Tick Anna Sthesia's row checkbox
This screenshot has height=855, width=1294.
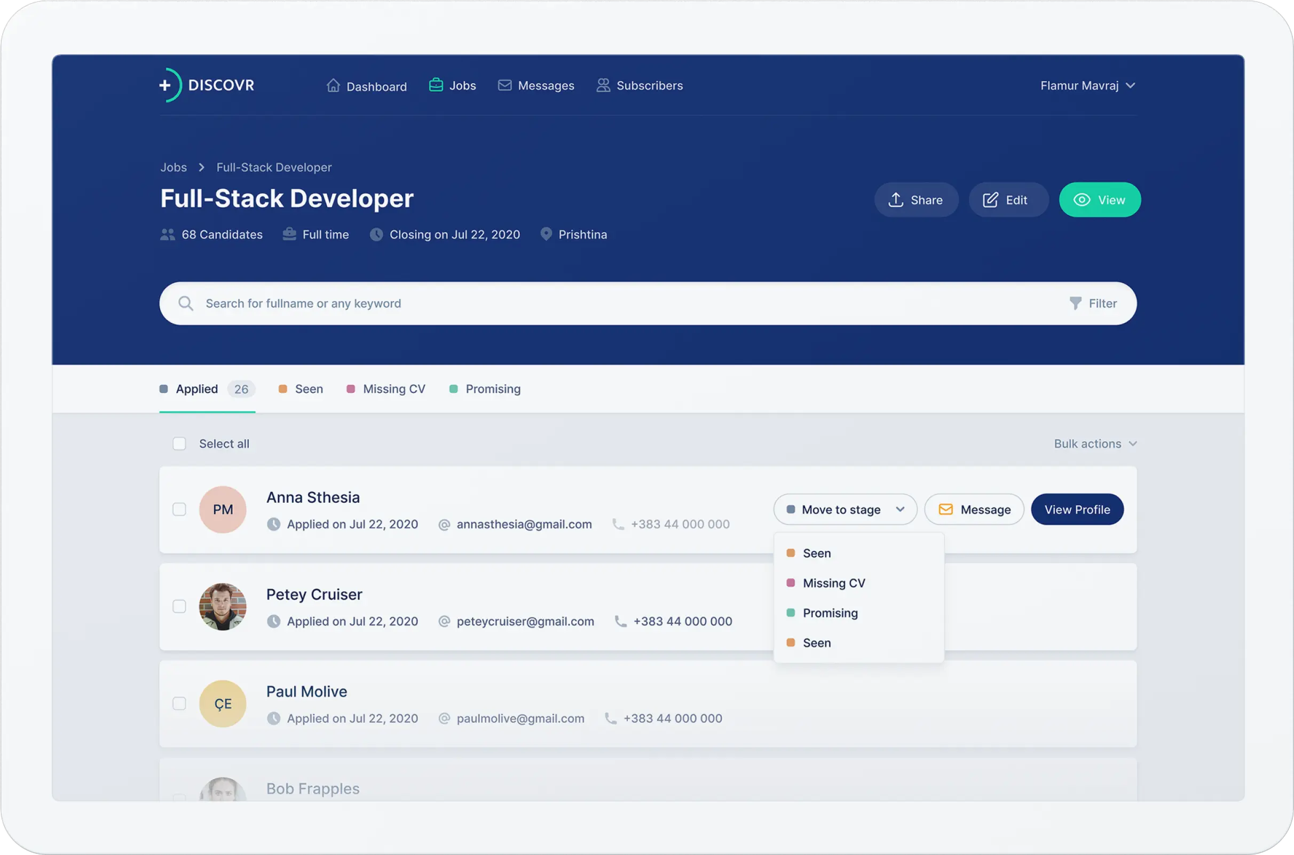(x=179, y=509)
